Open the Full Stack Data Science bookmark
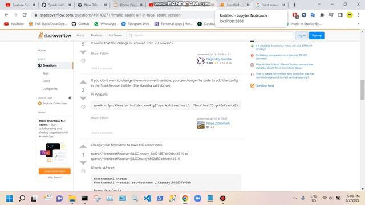Image resolution: width=365 pixels, height=205 pixels. pos(48,24)
